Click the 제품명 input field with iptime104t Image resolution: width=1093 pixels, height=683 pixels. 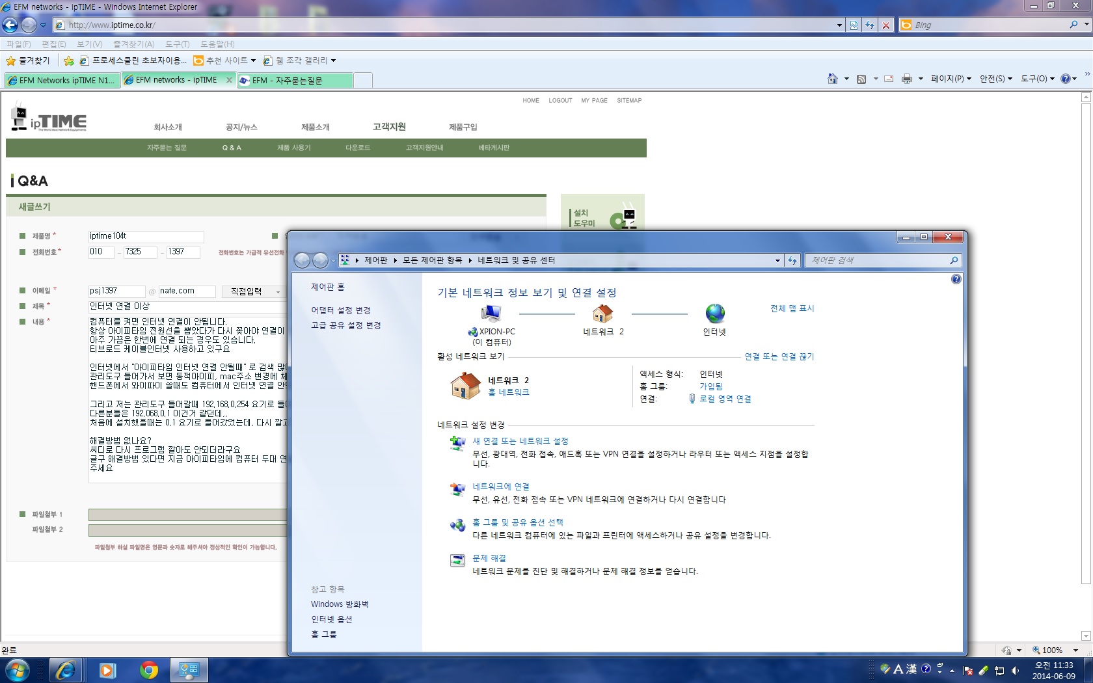coord(146,237)
